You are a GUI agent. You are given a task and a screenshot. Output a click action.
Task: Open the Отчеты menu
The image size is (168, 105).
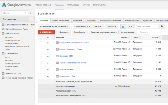pyautogui.click(x=86, y=5)
